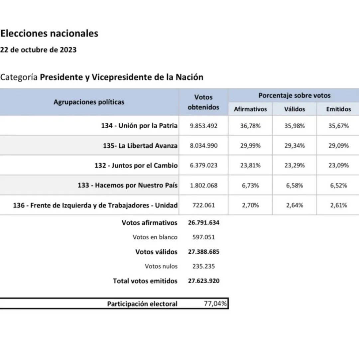359x359 pixels.
Task: Select the Votos obtenidos column header
Action: click(x=203, y=102)
